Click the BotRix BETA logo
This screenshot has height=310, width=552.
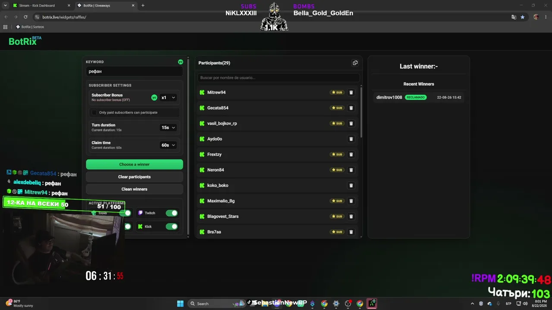[25, 41]
